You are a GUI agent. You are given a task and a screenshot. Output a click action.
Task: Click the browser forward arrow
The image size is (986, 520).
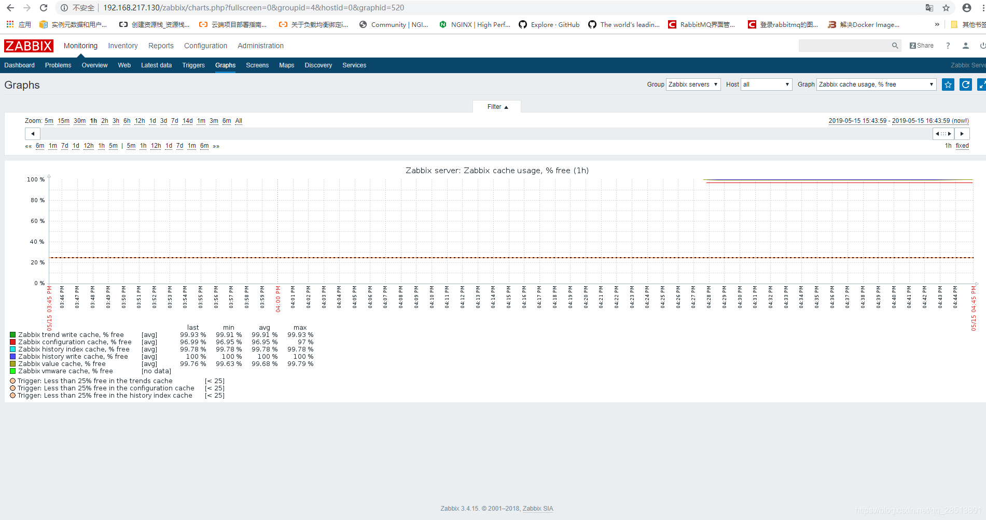click(27, 8)
